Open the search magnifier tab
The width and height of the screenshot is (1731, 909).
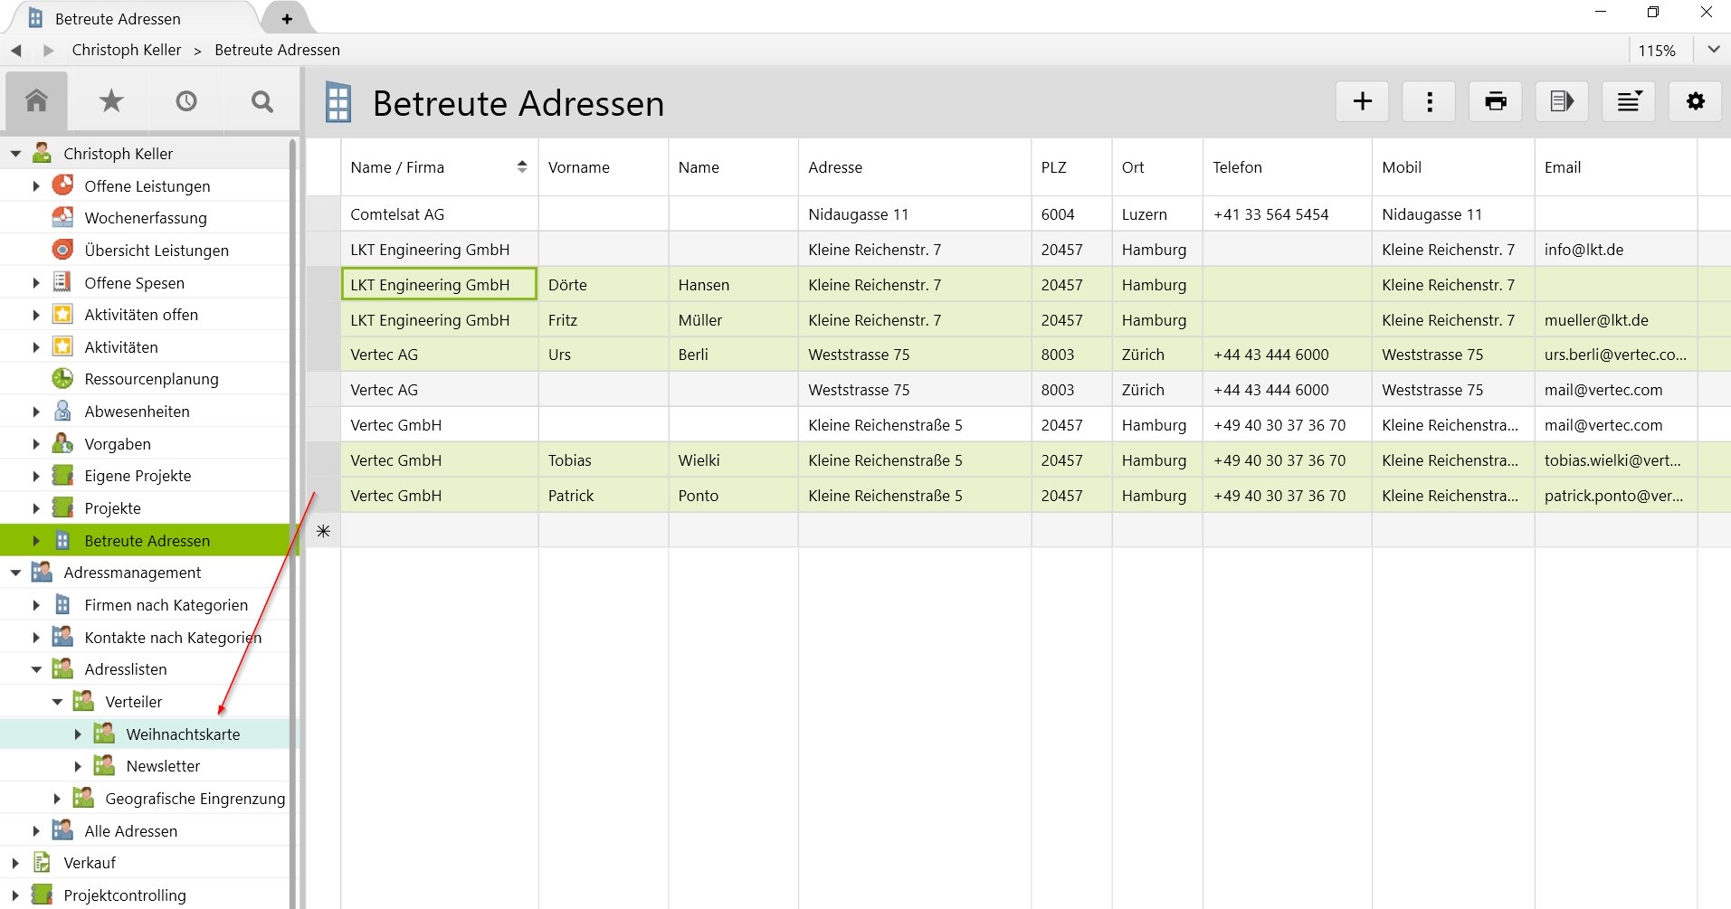(262, 101)
